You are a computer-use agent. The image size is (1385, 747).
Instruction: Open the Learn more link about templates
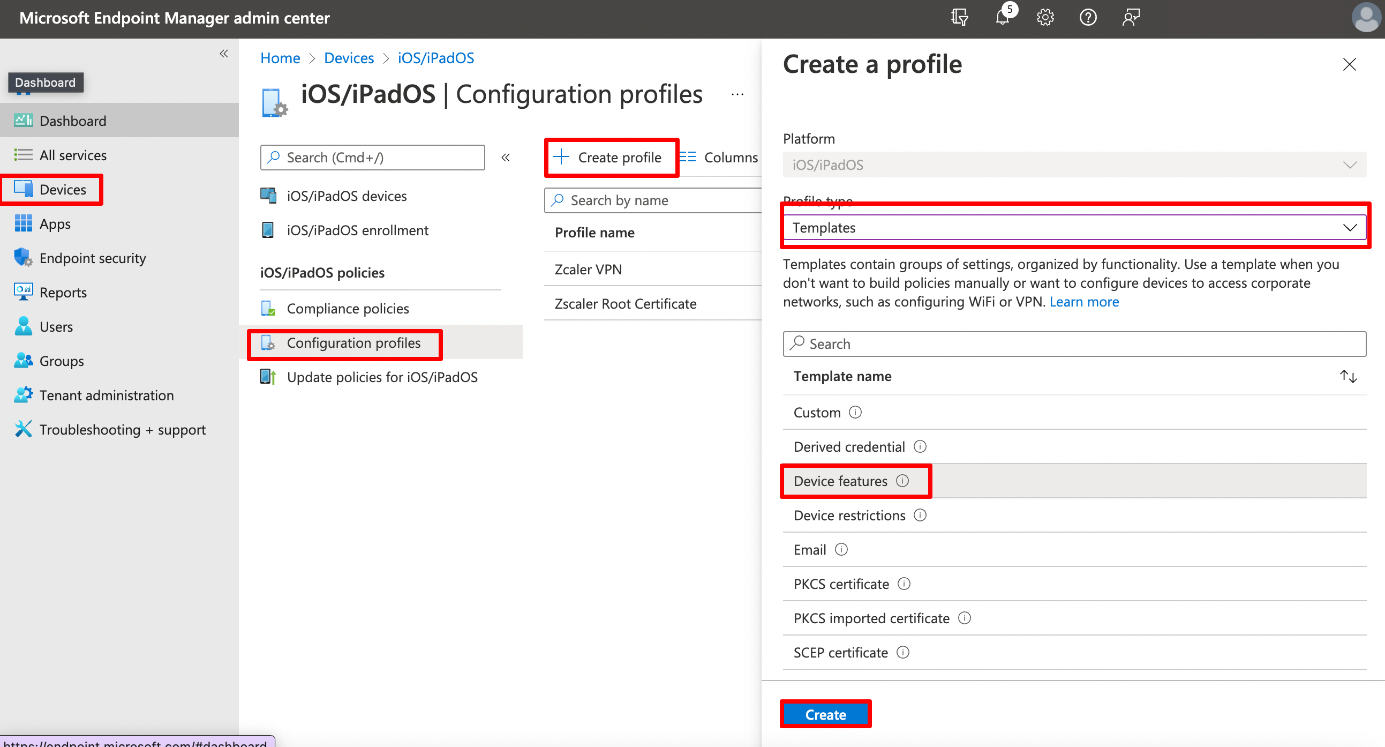[1083, 302]
